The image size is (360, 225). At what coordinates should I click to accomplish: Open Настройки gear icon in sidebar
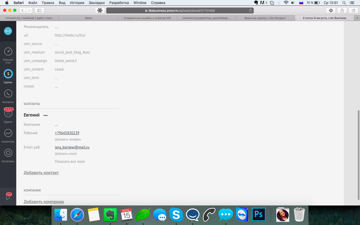coord(8,153)
